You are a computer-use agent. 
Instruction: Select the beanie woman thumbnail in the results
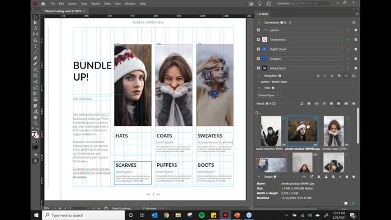[302, 131]
